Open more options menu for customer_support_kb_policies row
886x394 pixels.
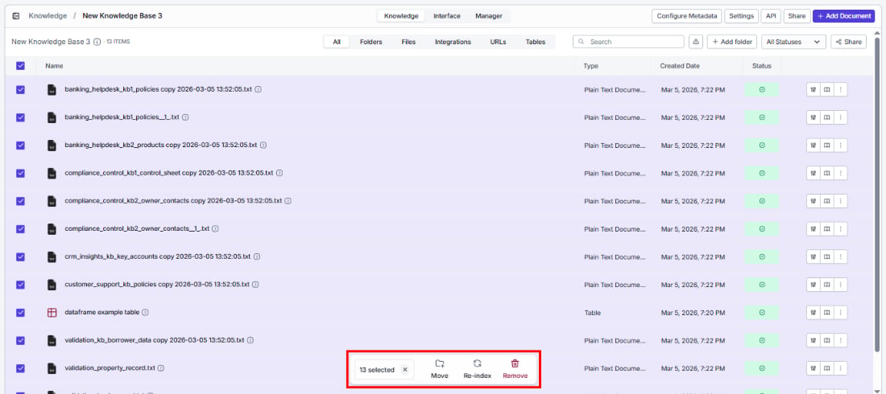841,285
